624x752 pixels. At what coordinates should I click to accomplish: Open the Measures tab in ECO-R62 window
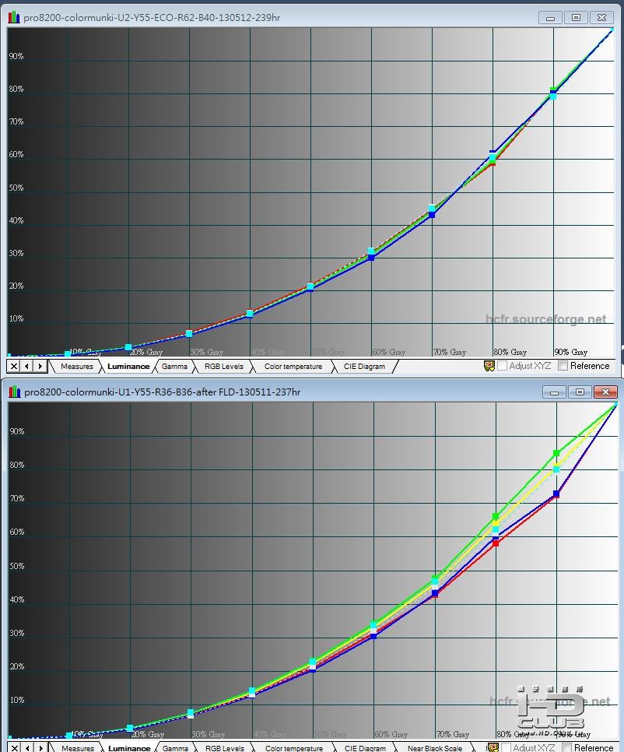[x=77, y=367]
